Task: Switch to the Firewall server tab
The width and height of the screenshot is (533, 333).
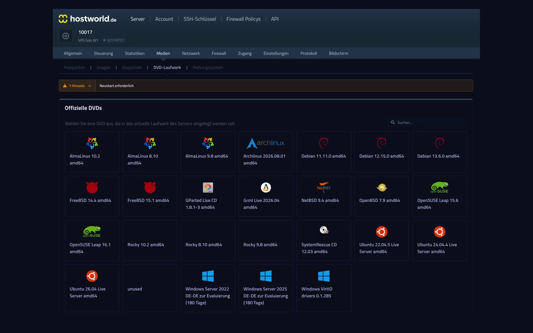Action: tap(219, 53)
